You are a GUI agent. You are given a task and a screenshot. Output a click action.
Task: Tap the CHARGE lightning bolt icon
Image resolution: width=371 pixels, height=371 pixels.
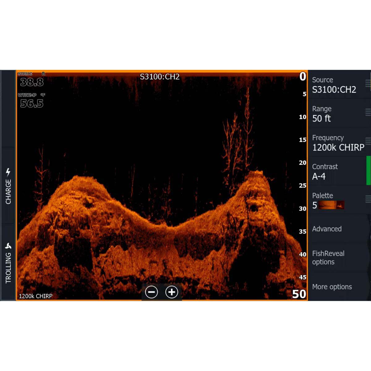coord(8,171)
